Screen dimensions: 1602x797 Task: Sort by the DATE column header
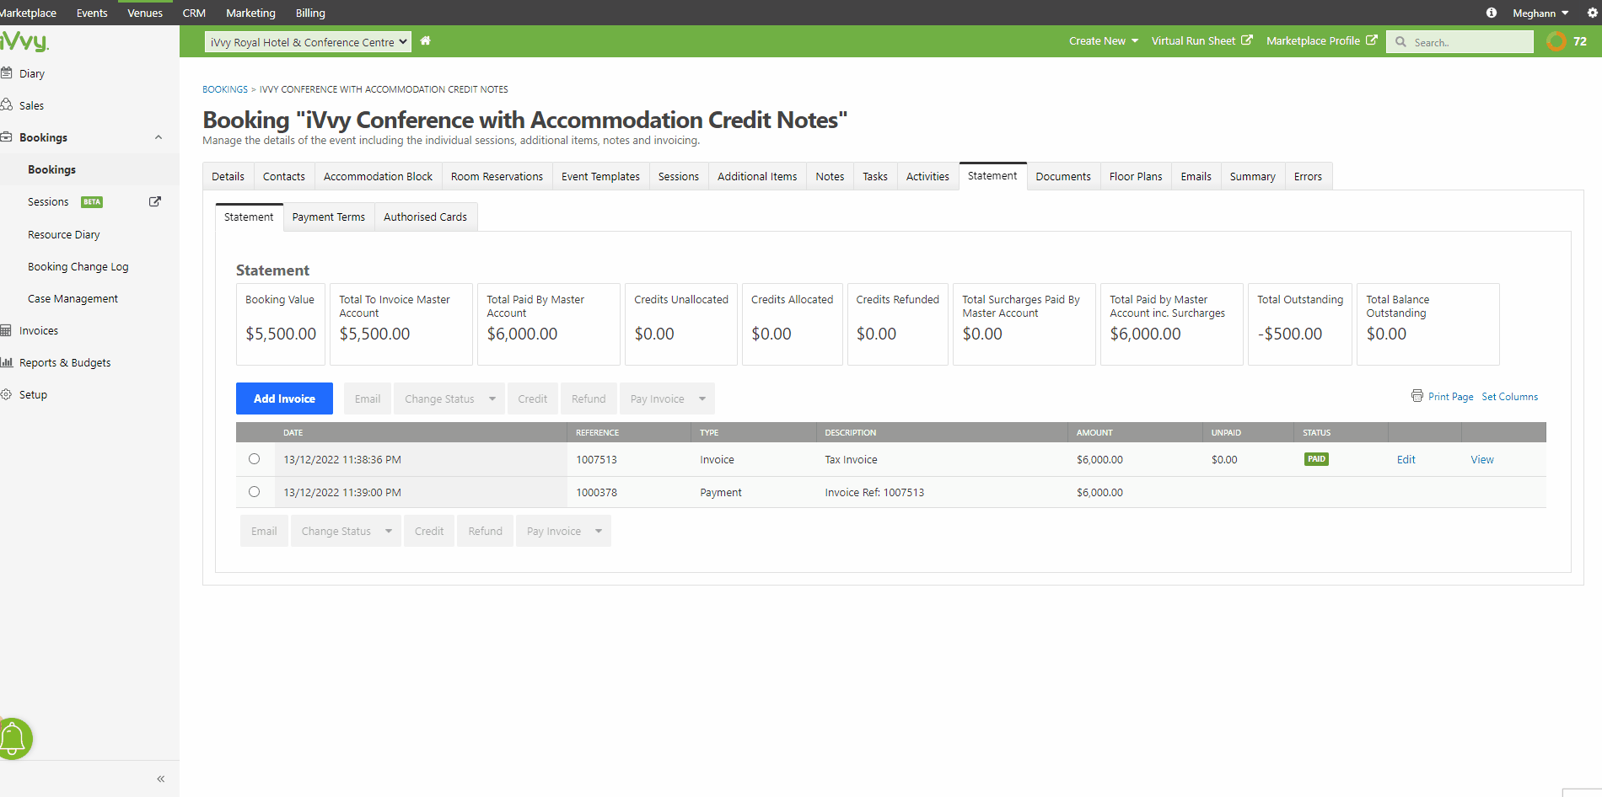[293, 432]
